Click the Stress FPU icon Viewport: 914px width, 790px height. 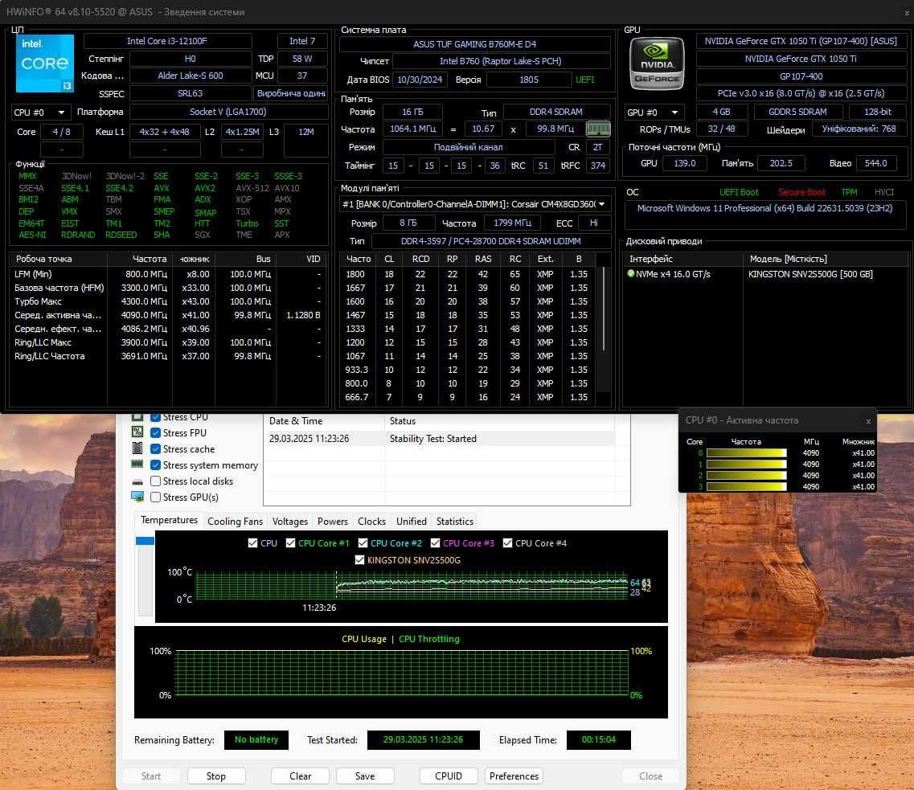coord(137,432)
